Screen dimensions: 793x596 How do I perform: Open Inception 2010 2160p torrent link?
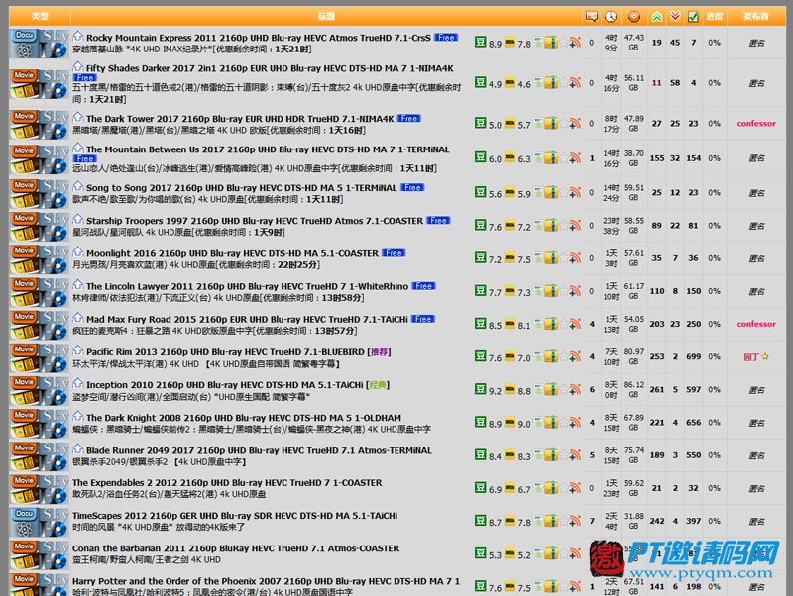coord(225,385)
